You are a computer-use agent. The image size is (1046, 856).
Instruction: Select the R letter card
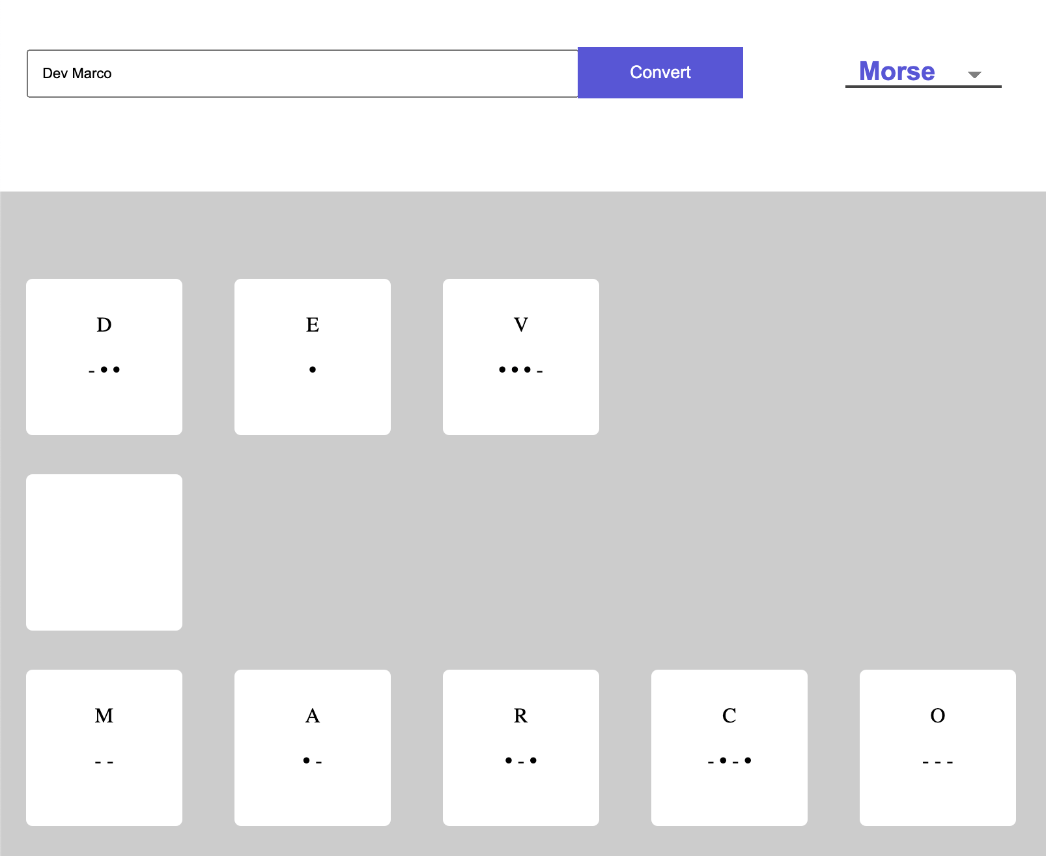point(521,747)
